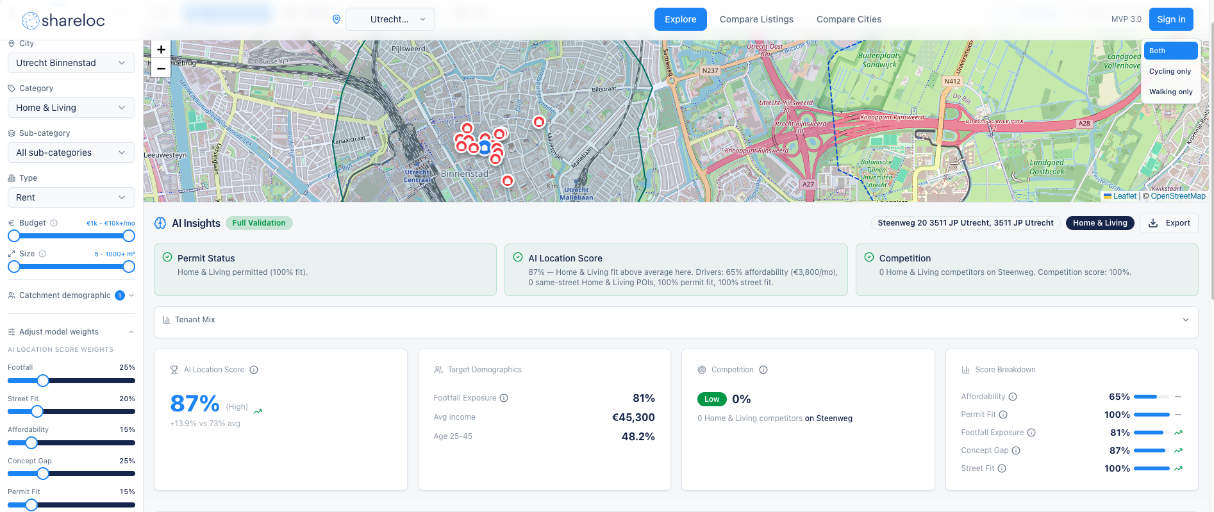Image resolution: width=1214 pixels, height=512 pixels.
Task: Click the AI Insights brain icon
Action: (x=160, y=223)
